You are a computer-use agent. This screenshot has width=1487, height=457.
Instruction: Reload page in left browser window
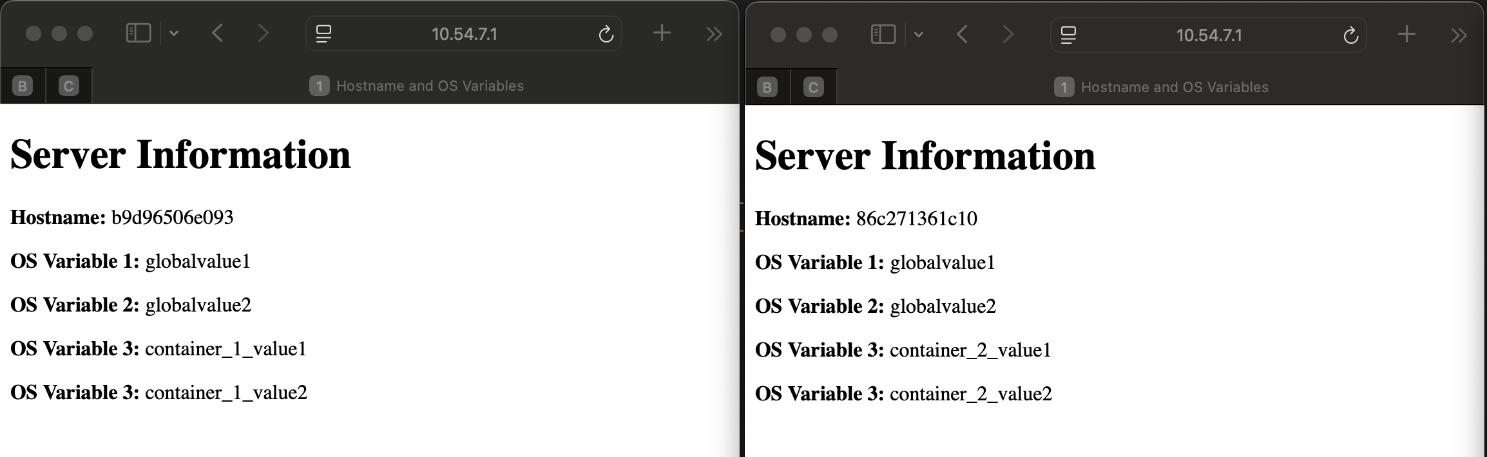pos(606,34)
